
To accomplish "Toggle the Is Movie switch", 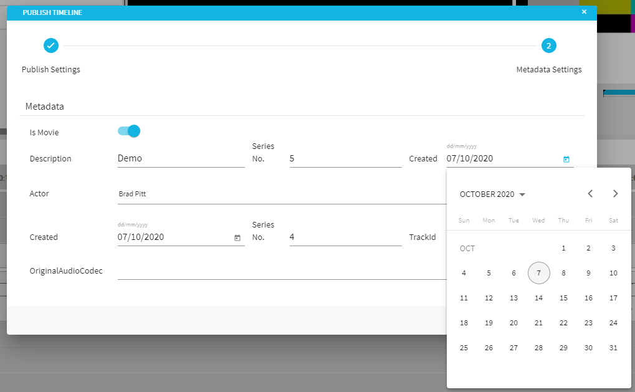I will 129,131.
